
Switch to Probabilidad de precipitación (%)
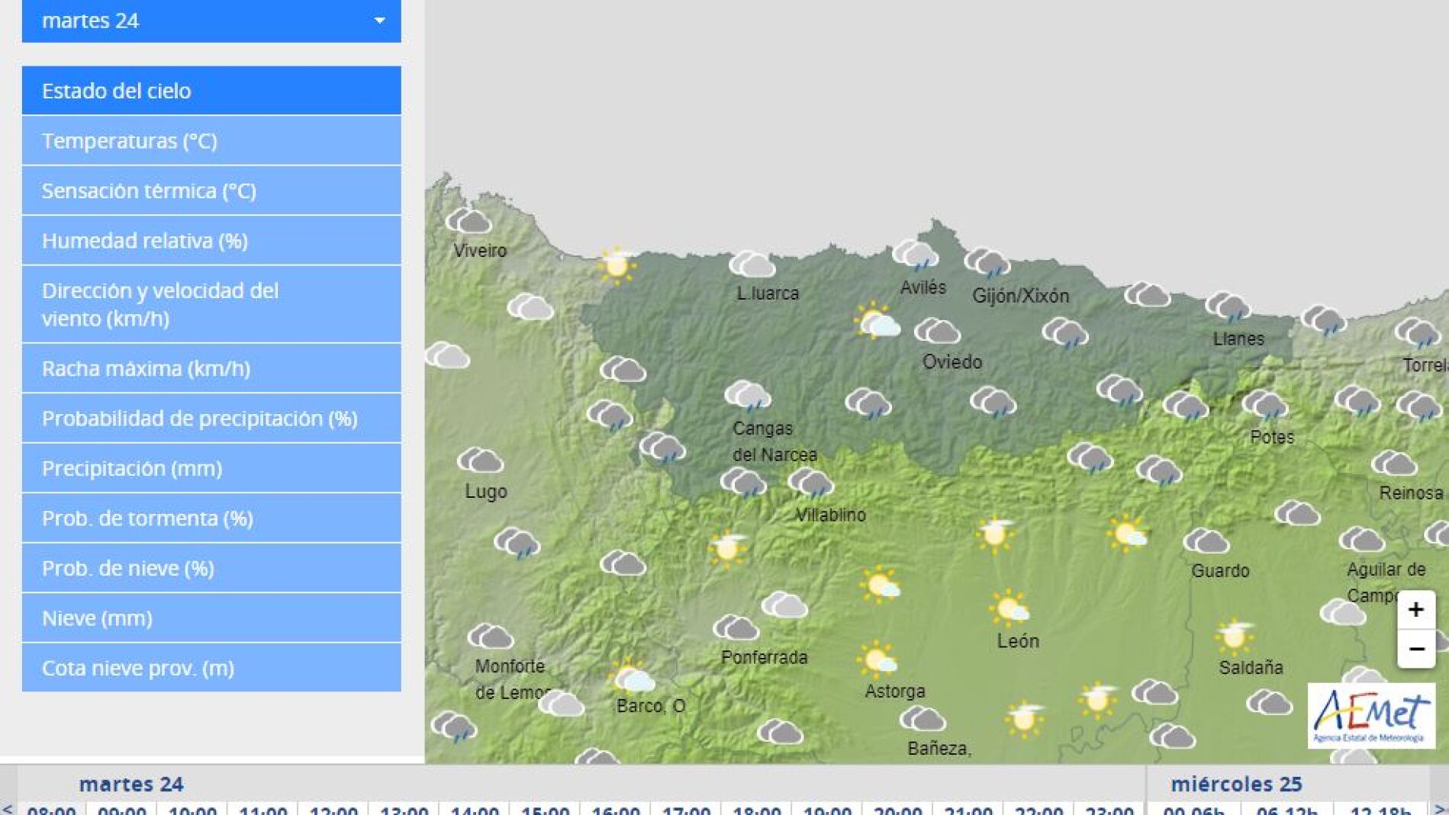click(x=211, y=419)
